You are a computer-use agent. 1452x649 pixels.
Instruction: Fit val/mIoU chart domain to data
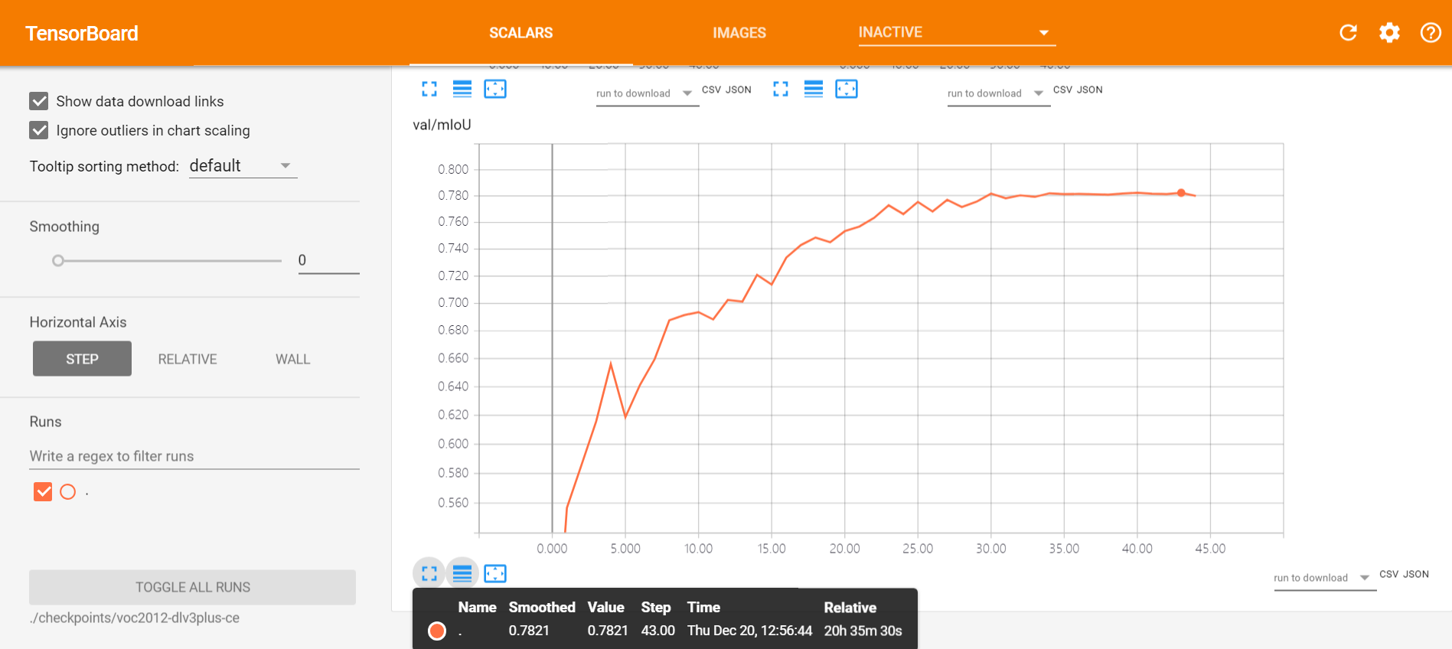(495, 573)
